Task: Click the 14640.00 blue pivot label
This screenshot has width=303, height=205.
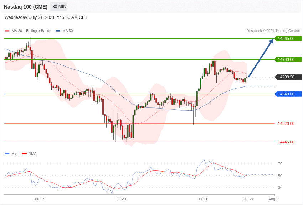Action: pyautogui.click(x=288, y=94)
